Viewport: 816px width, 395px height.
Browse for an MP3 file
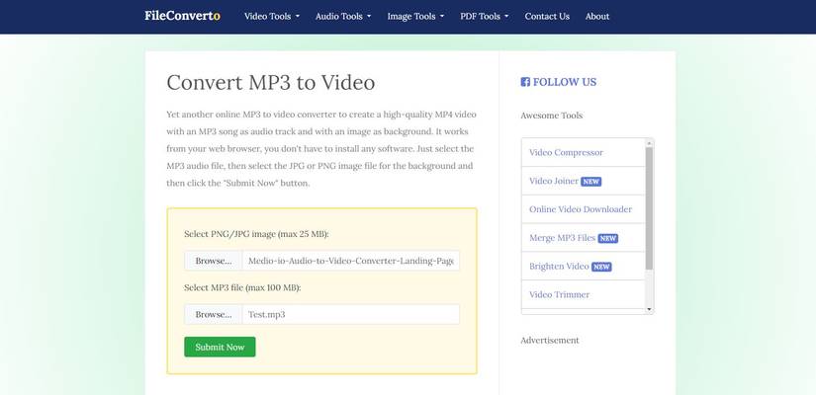click(x=214, y=314)
